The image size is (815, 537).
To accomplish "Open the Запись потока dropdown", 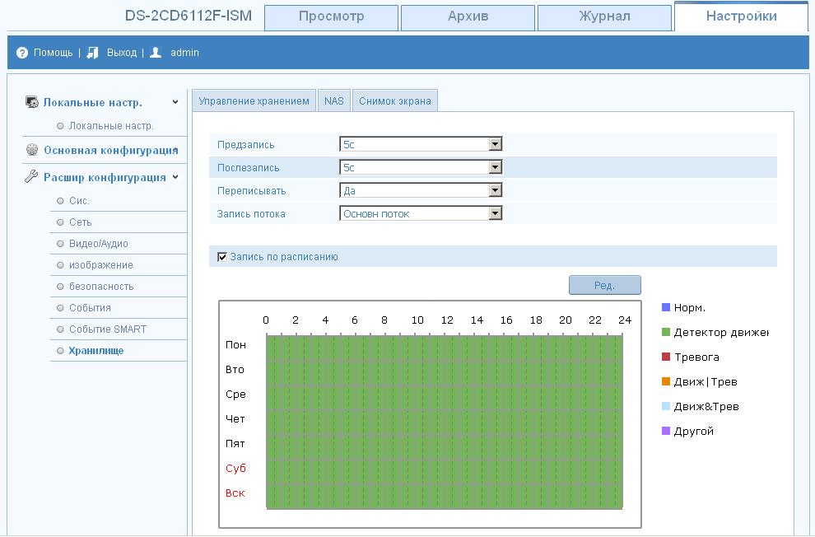I will [420, 214].
